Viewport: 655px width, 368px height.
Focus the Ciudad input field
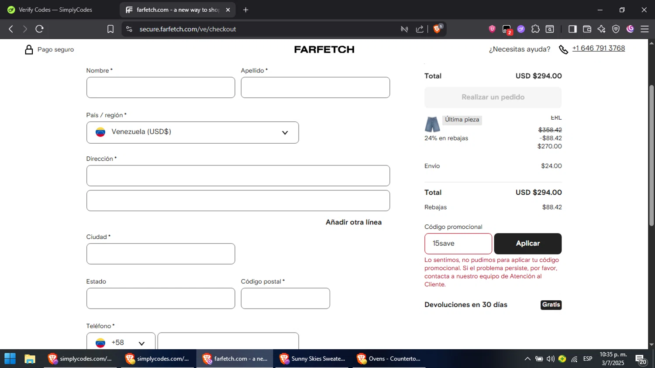point(161,254)
